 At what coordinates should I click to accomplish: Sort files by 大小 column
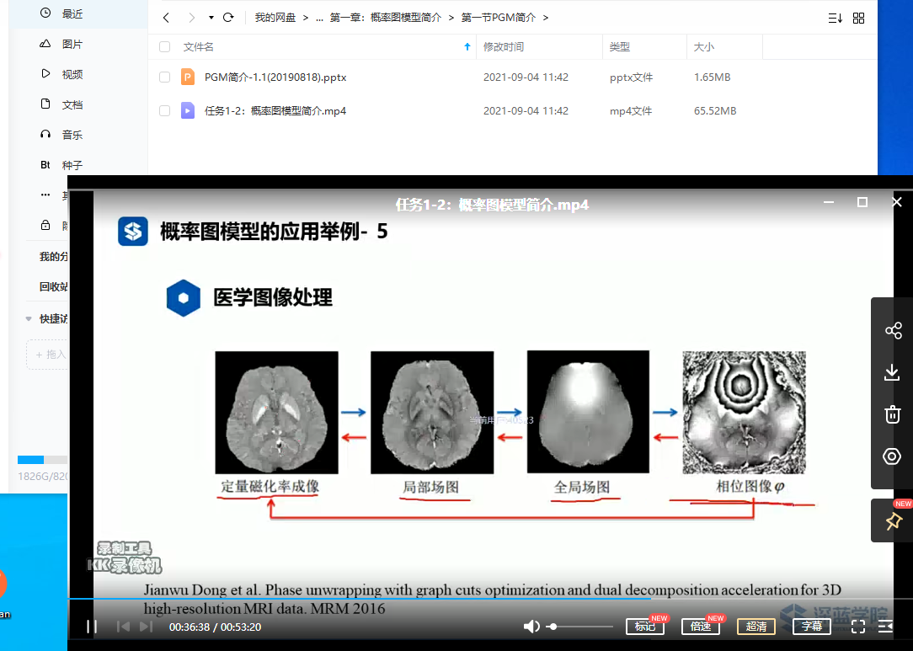704,46
